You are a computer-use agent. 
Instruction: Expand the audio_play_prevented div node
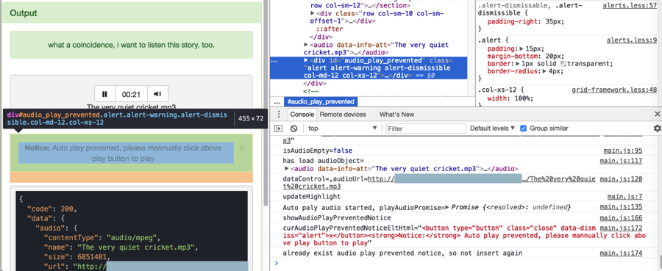306,61
